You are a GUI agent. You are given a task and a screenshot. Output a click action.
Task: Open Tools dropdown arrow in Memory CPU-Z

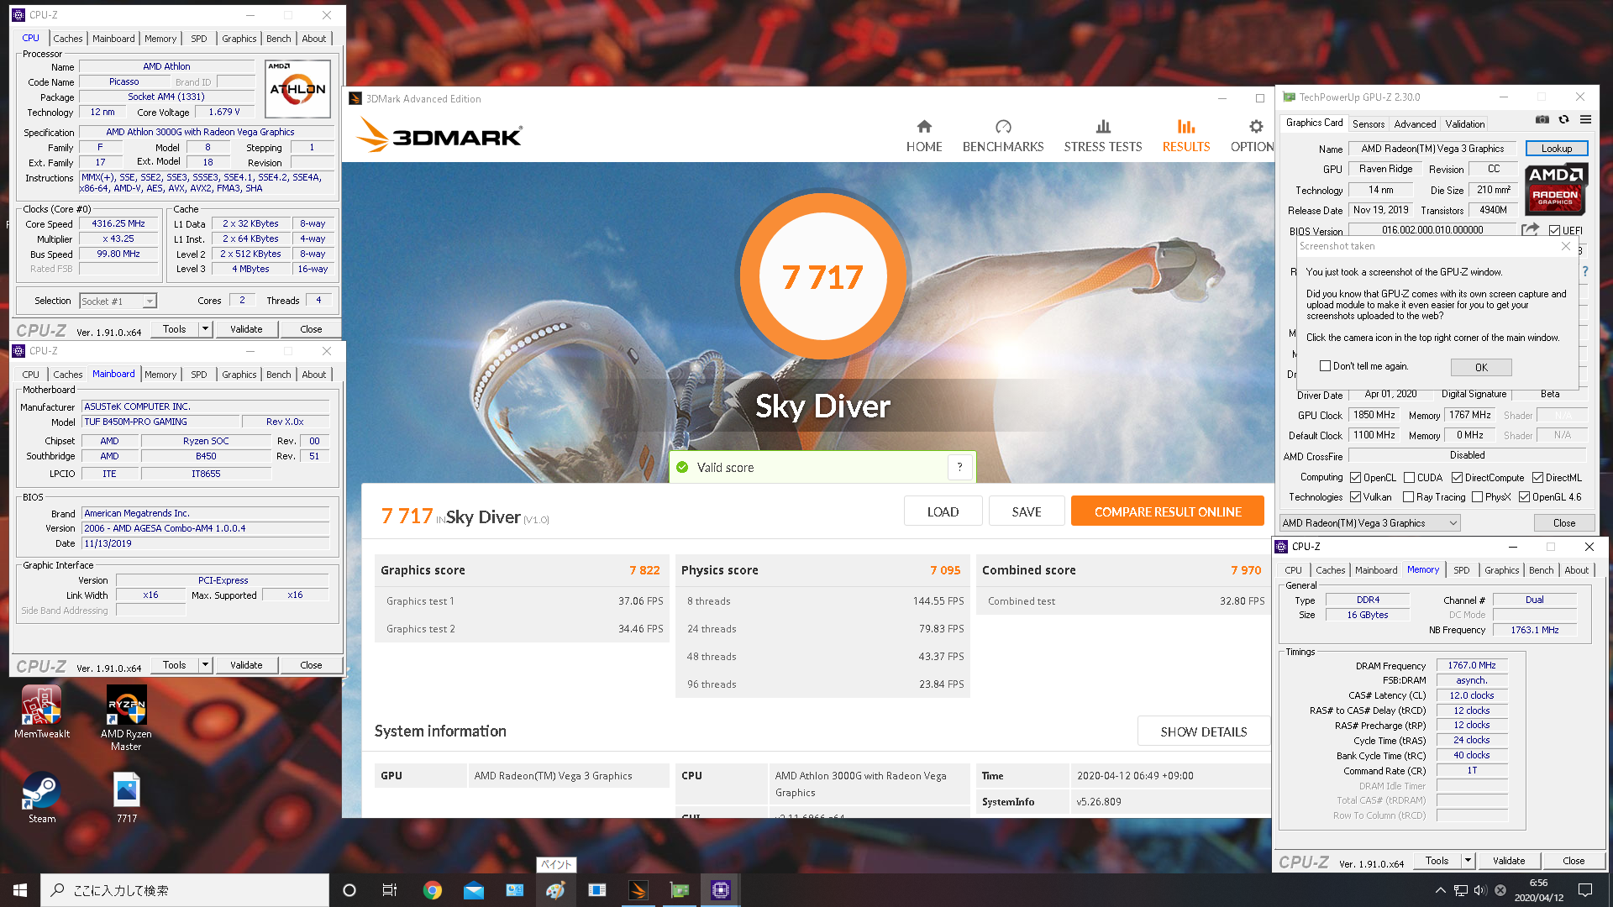click(1468, 861)
